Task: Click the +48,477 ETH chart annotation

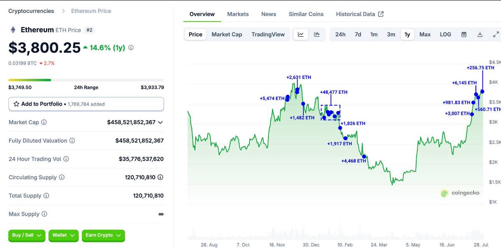Action: 333,92
